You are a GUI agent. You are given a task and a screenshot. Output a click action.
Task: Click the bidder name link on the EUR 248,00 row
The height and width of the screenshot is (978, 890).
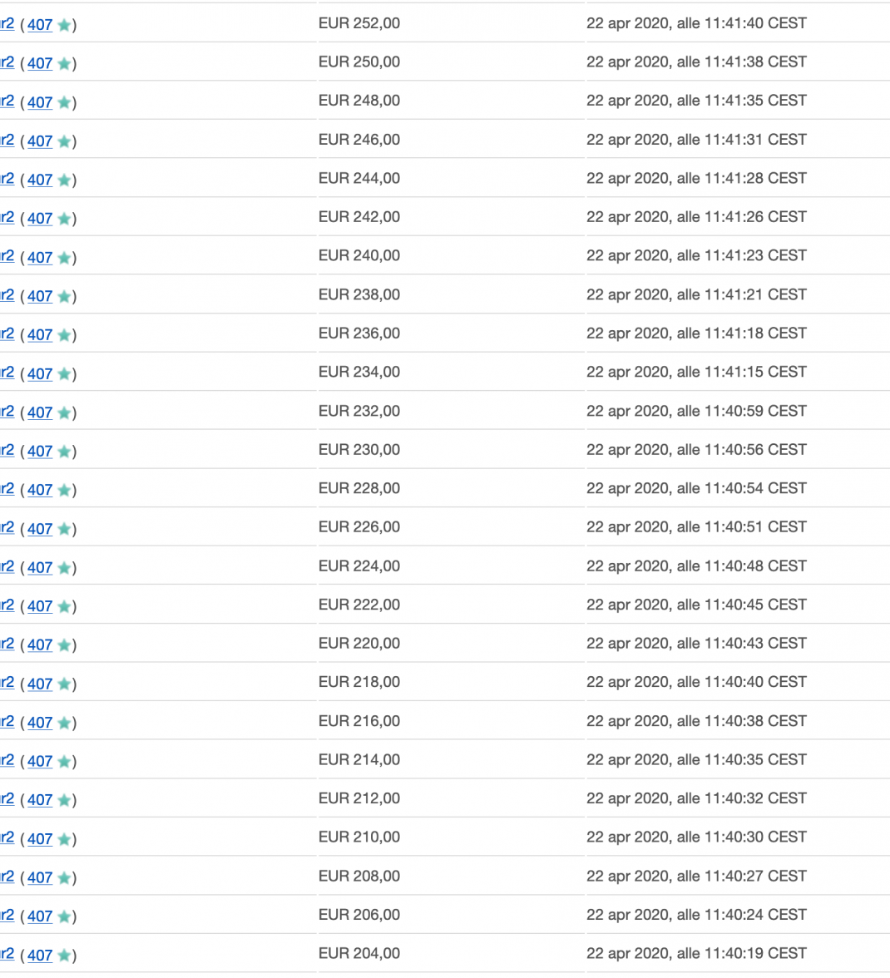[5, 102]
